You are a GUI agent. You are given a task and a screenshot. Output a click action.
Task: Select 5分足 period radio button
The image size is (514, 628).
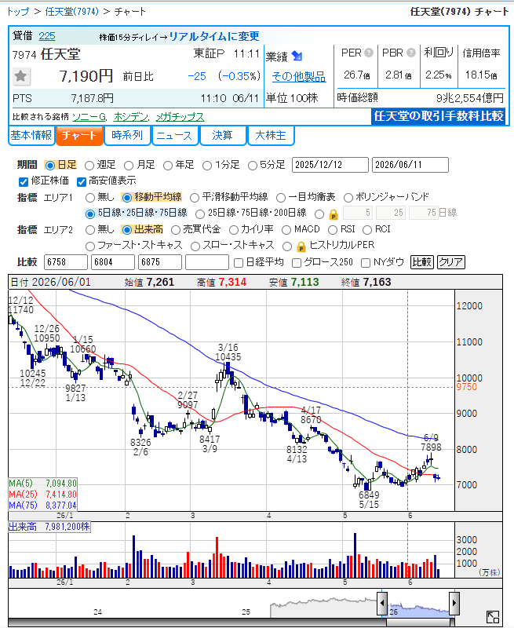coord(253,166)
